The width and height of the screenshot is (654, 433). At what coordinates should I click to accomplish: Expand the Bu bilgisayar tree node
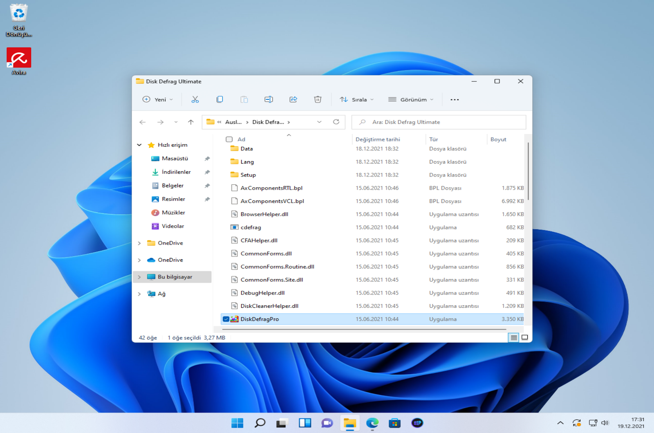point(139,277)
